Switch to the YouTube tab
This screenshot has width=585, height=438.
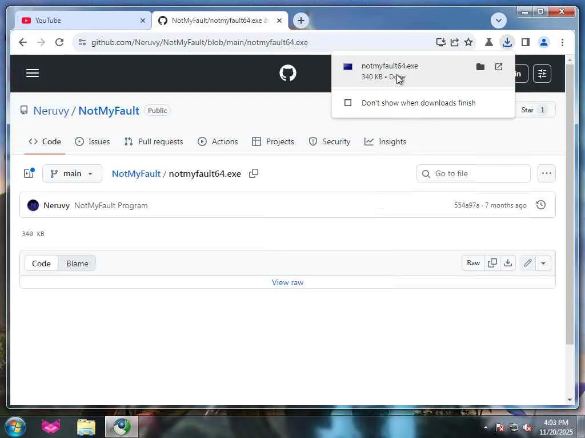[83, 21]
